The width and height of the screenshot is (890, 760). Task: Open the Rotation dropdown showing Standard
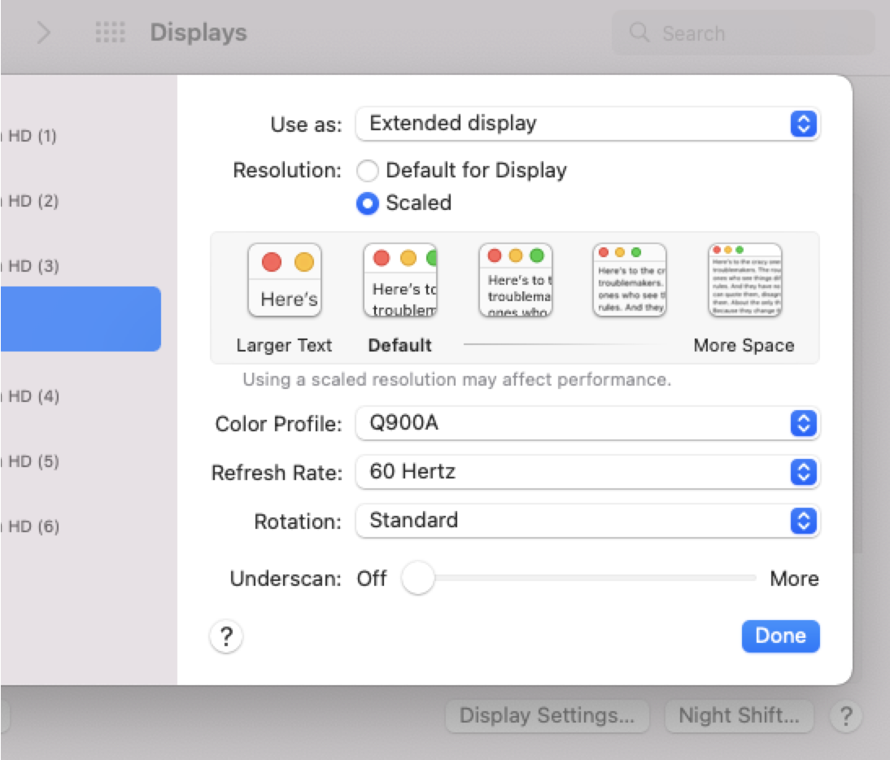587,521
